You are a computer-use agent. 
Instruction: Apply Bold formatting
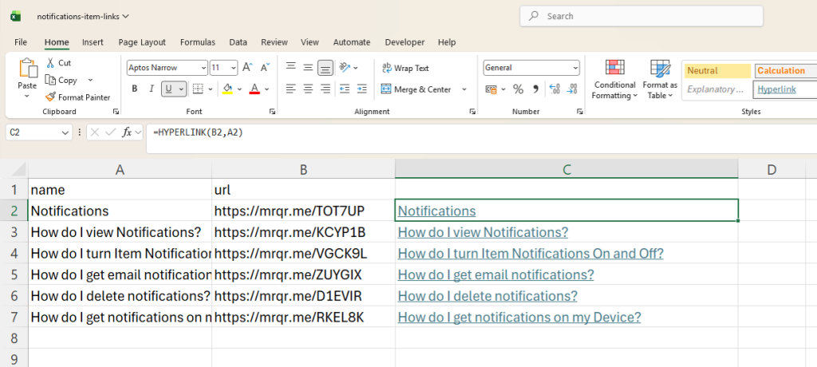click(x=134, y=89)
